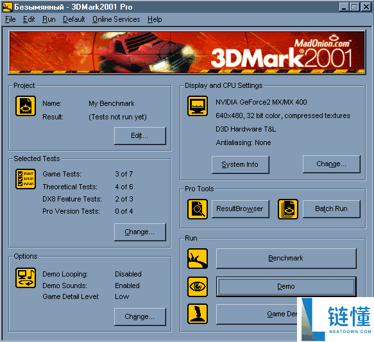Click the Project document icon
The width and height of the screenshot is (374, 342).
(26, 106)
